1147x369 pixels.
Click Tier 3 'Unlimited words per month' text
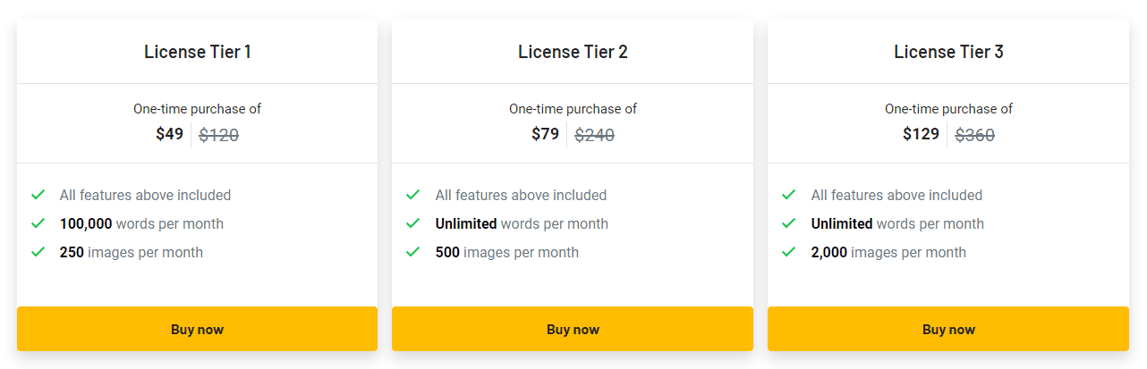point(897,223)
